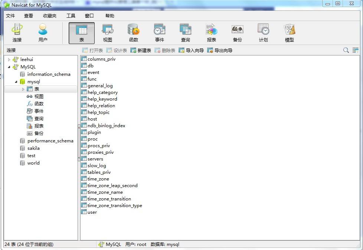This screenshot has width=363, height=250.
Task: Select the general_log table
Action: click(97, 86)
